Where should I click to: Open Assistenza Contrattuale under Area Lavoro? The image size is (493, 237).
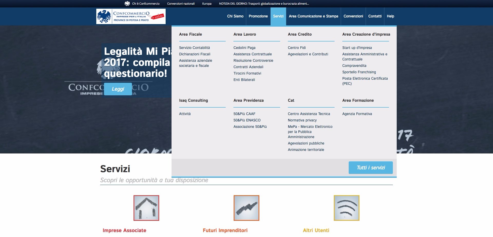(x=253, y=54)
